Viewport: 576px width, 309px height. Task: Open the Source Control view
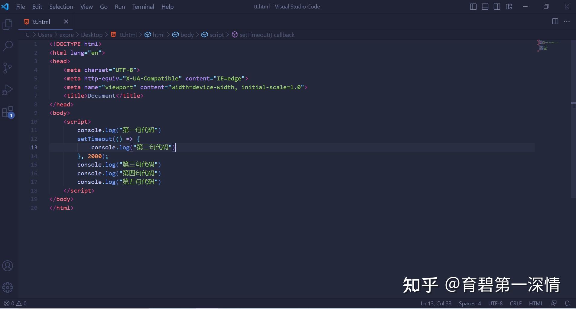point(7,68)
